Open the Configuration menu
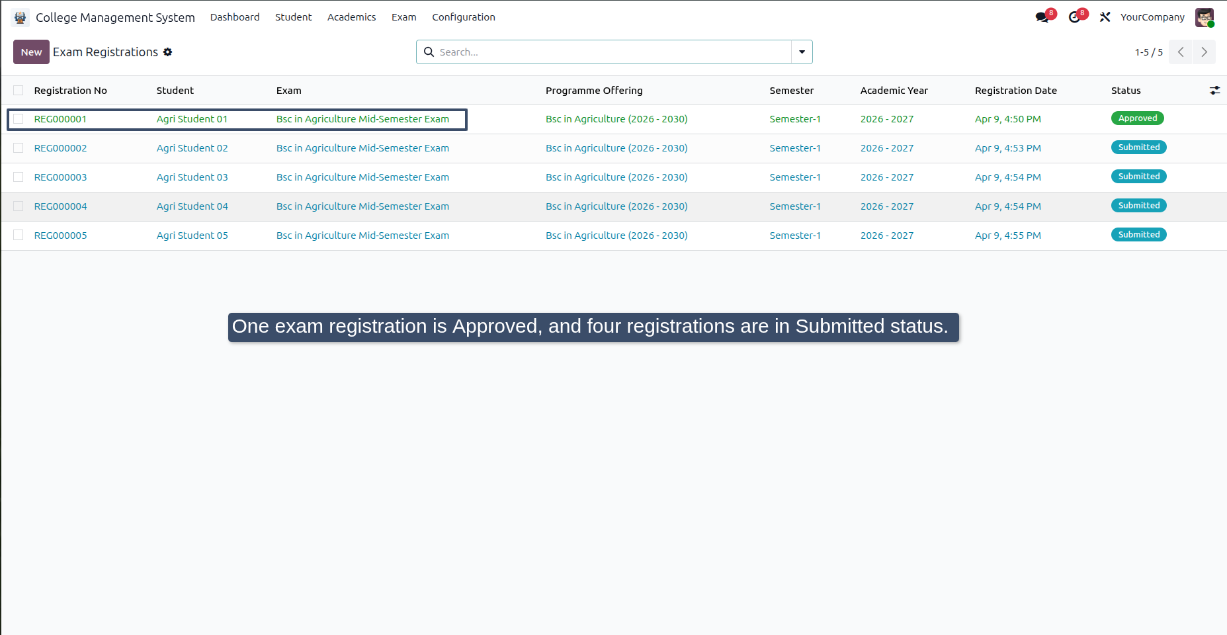The image size is (1227, 635). click(x=464, y=17)
